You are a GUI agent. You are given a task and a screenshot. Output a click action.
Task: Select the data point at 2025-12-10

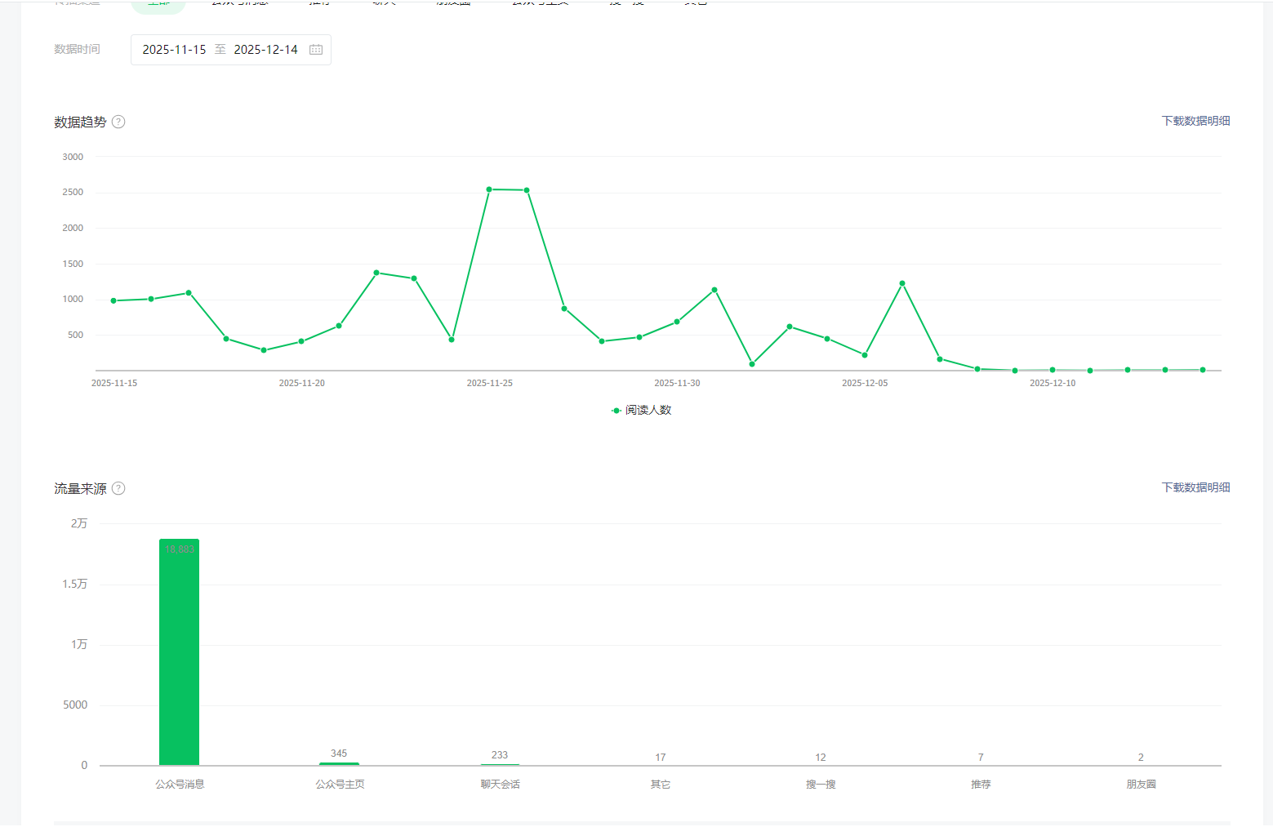pos(1053,370)
